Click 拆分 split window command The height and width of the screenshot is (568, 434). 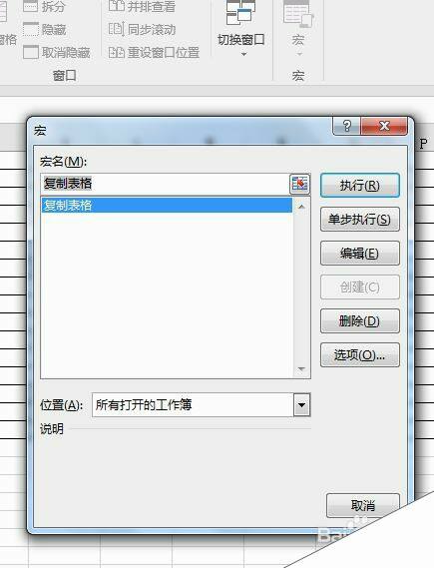coord(44,7)
